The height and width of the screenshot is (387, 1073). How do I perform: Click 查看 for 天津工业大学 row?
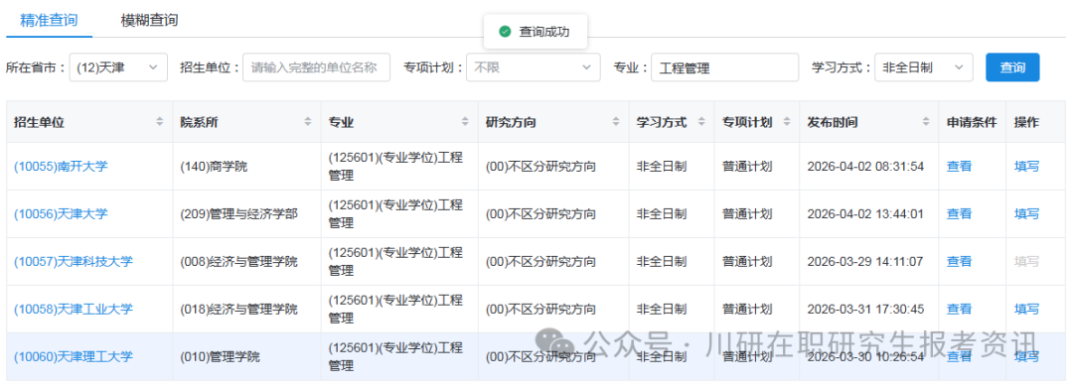pyautogui.click(x=959, y=309)
